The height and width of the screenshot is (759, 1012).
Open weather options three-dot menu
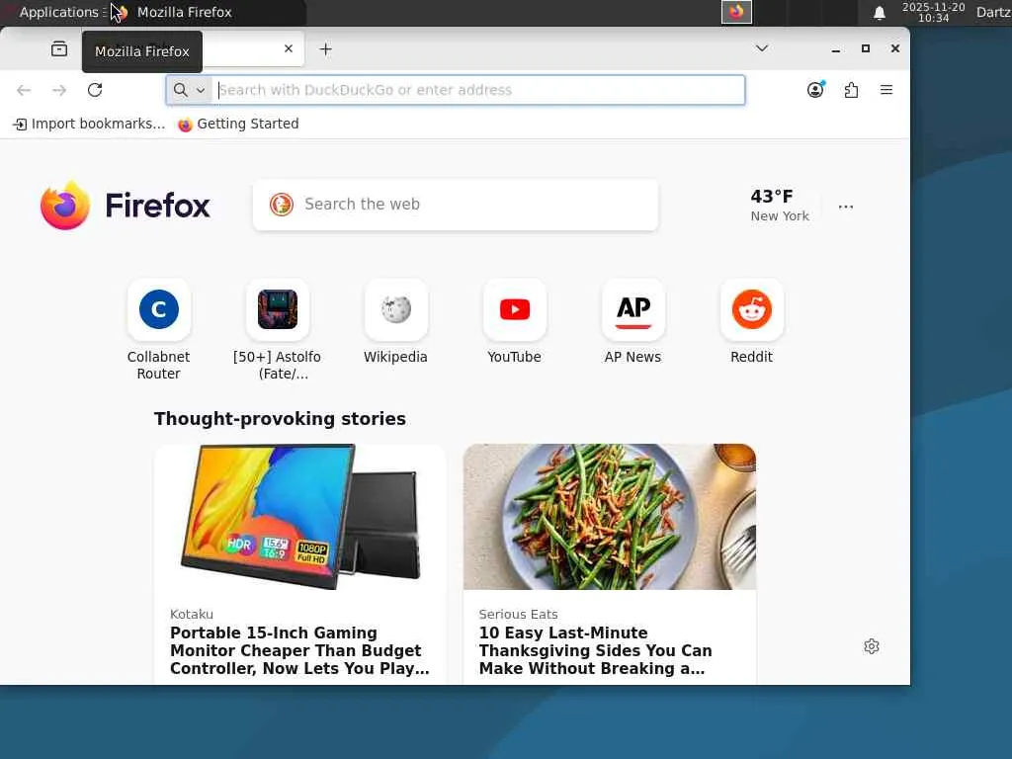846,207
